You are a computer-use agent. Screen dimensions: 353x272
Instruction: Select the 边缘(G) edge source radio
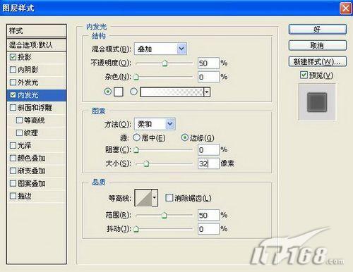coord(185,137)
